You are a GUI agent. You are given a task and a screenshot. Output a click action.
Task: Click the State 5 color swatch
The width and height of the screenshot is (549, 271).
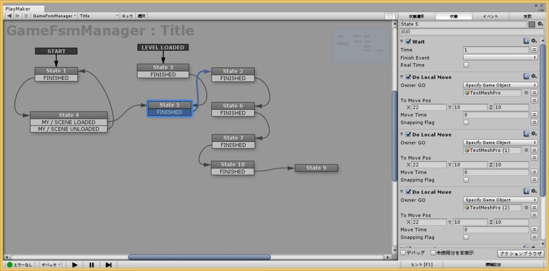tap(532, 24)
